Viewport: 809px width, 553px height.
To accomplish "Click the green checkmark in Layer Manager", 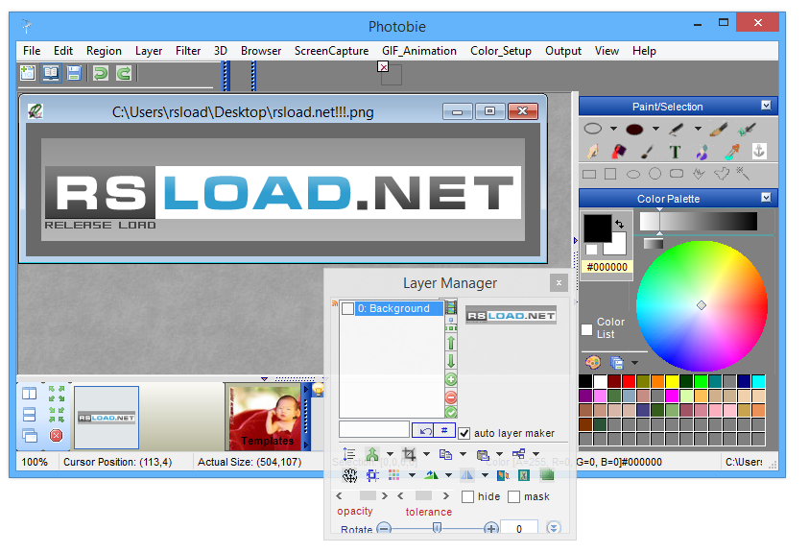I will 451,413.
